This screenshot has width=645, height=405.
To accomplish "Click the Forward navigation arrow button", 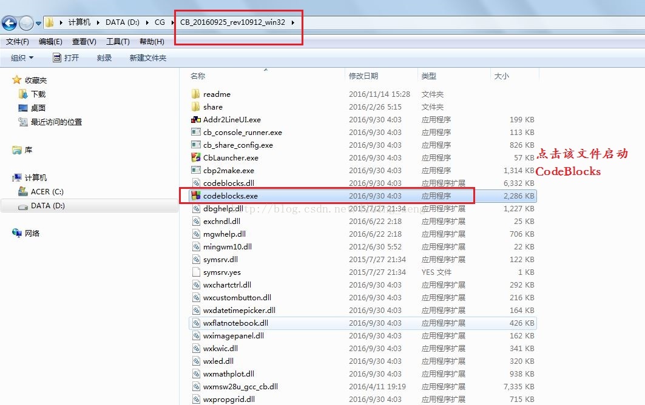I will 26,23.
